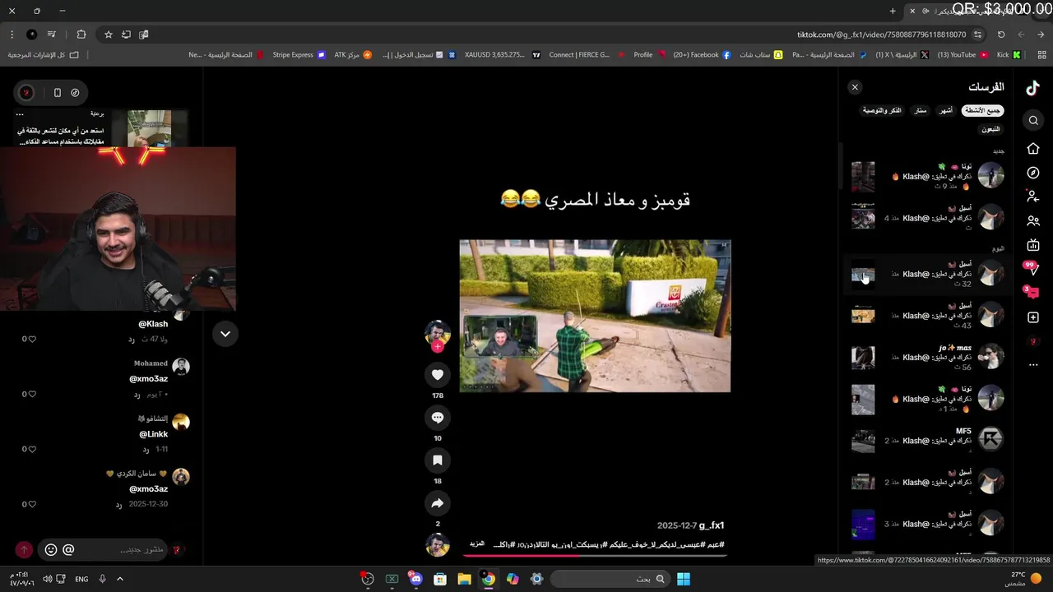1053x592 pixels.
Task: Select the أشهر filter tab
Action: 946,110
